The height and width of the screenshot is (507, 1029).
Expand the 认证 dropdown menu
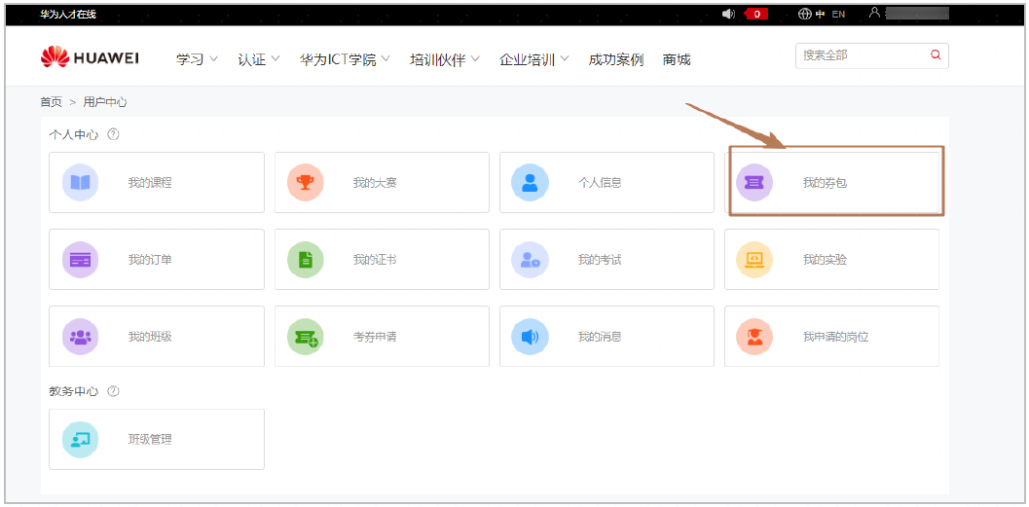259,59
